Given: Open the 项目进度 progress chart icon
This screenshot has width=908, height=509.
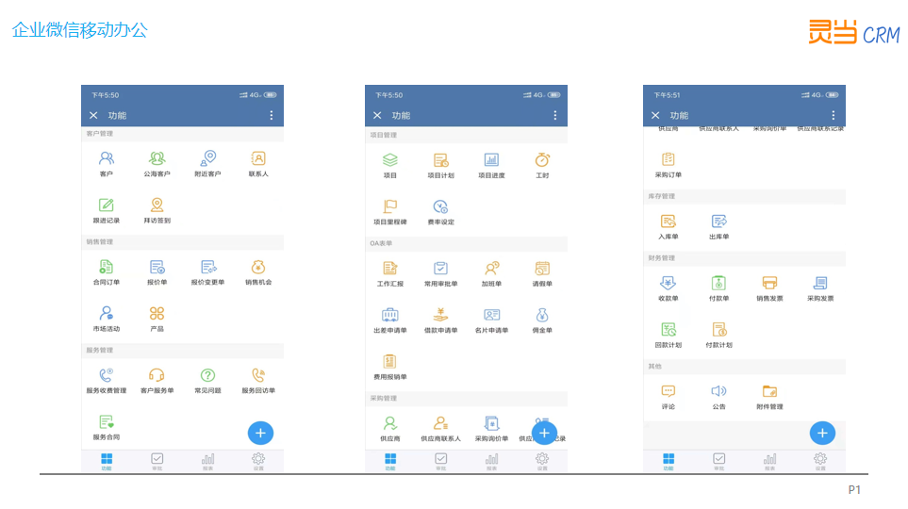Looking at the screenshot, I should pyautogui.click(x=491, y=160).
